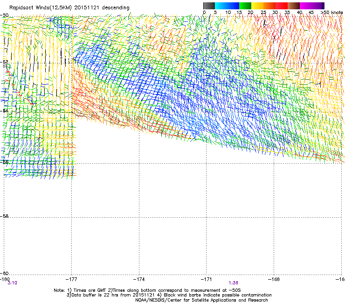Viewport: 345px width, 303px height.
Task: Click the cyan 5-10 knots legend swatch
Action: tap(221, 6)
